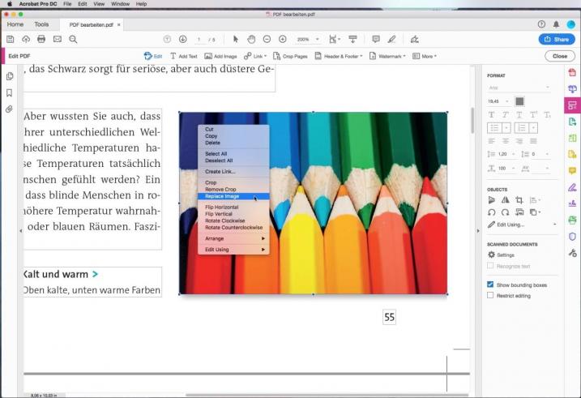Image resolution: width=581 pixels, height=398 pixels.
Task: Click the print icon in the toolbar
Action: tap(41, 39)
